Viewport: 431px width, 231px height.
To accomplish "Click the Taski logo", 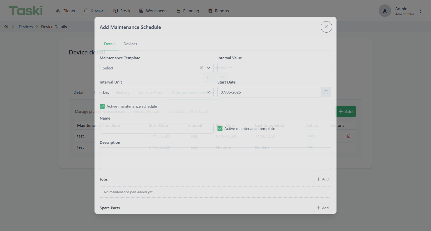I will click(26, 11).
